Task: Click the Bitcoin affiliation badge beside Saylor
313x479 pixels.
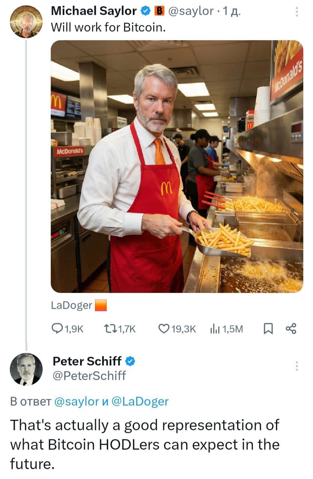Action: 160,12
